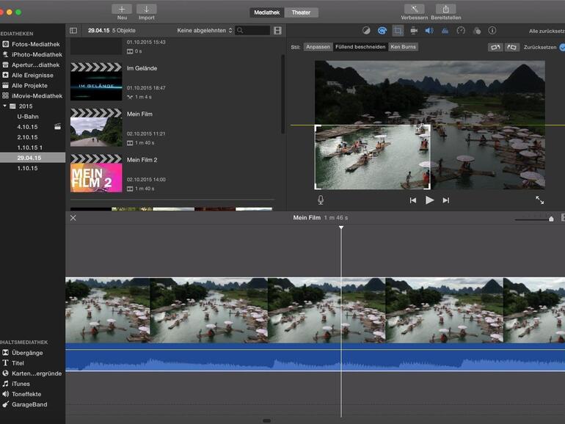Screen dimensions: 565x424
Task: Click the Import button
Action: (146, 10)
